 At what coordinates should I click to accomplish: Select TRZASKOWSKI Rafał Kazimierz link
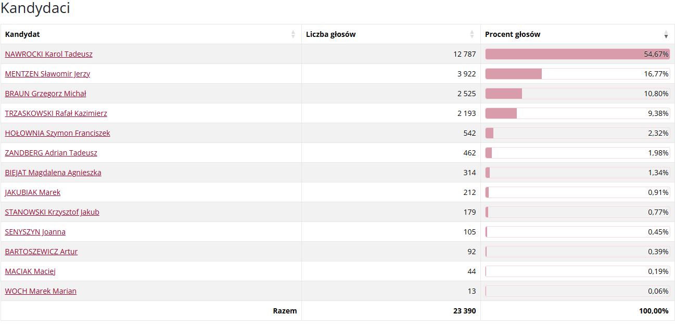pos(56,113)
